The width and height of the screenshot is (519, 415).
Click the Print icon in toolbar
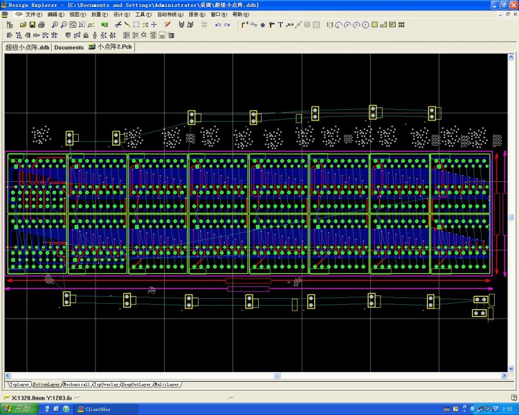[x=41, y=25]
